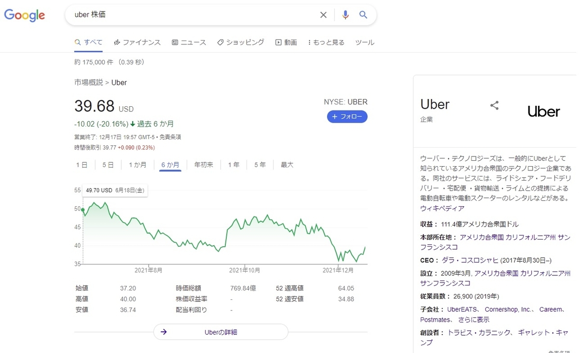The image size is (579, 353).
Task: Select the すべて tab
Action: pyautogui.click(x=88, y=42)
